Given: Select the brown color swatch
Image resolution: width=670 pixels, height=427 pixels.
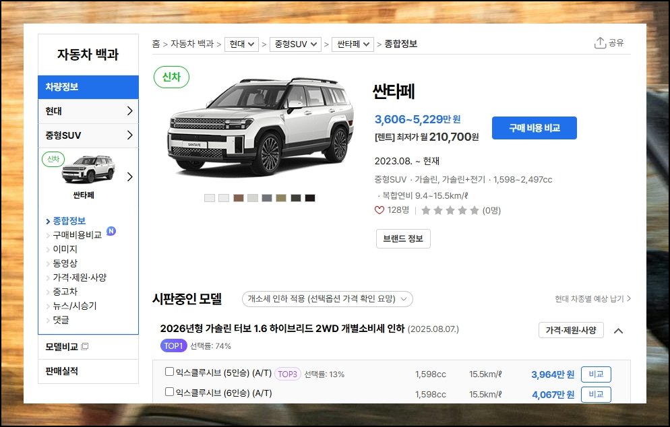Looking at the screenshot, I should click(x=239, y=198).
